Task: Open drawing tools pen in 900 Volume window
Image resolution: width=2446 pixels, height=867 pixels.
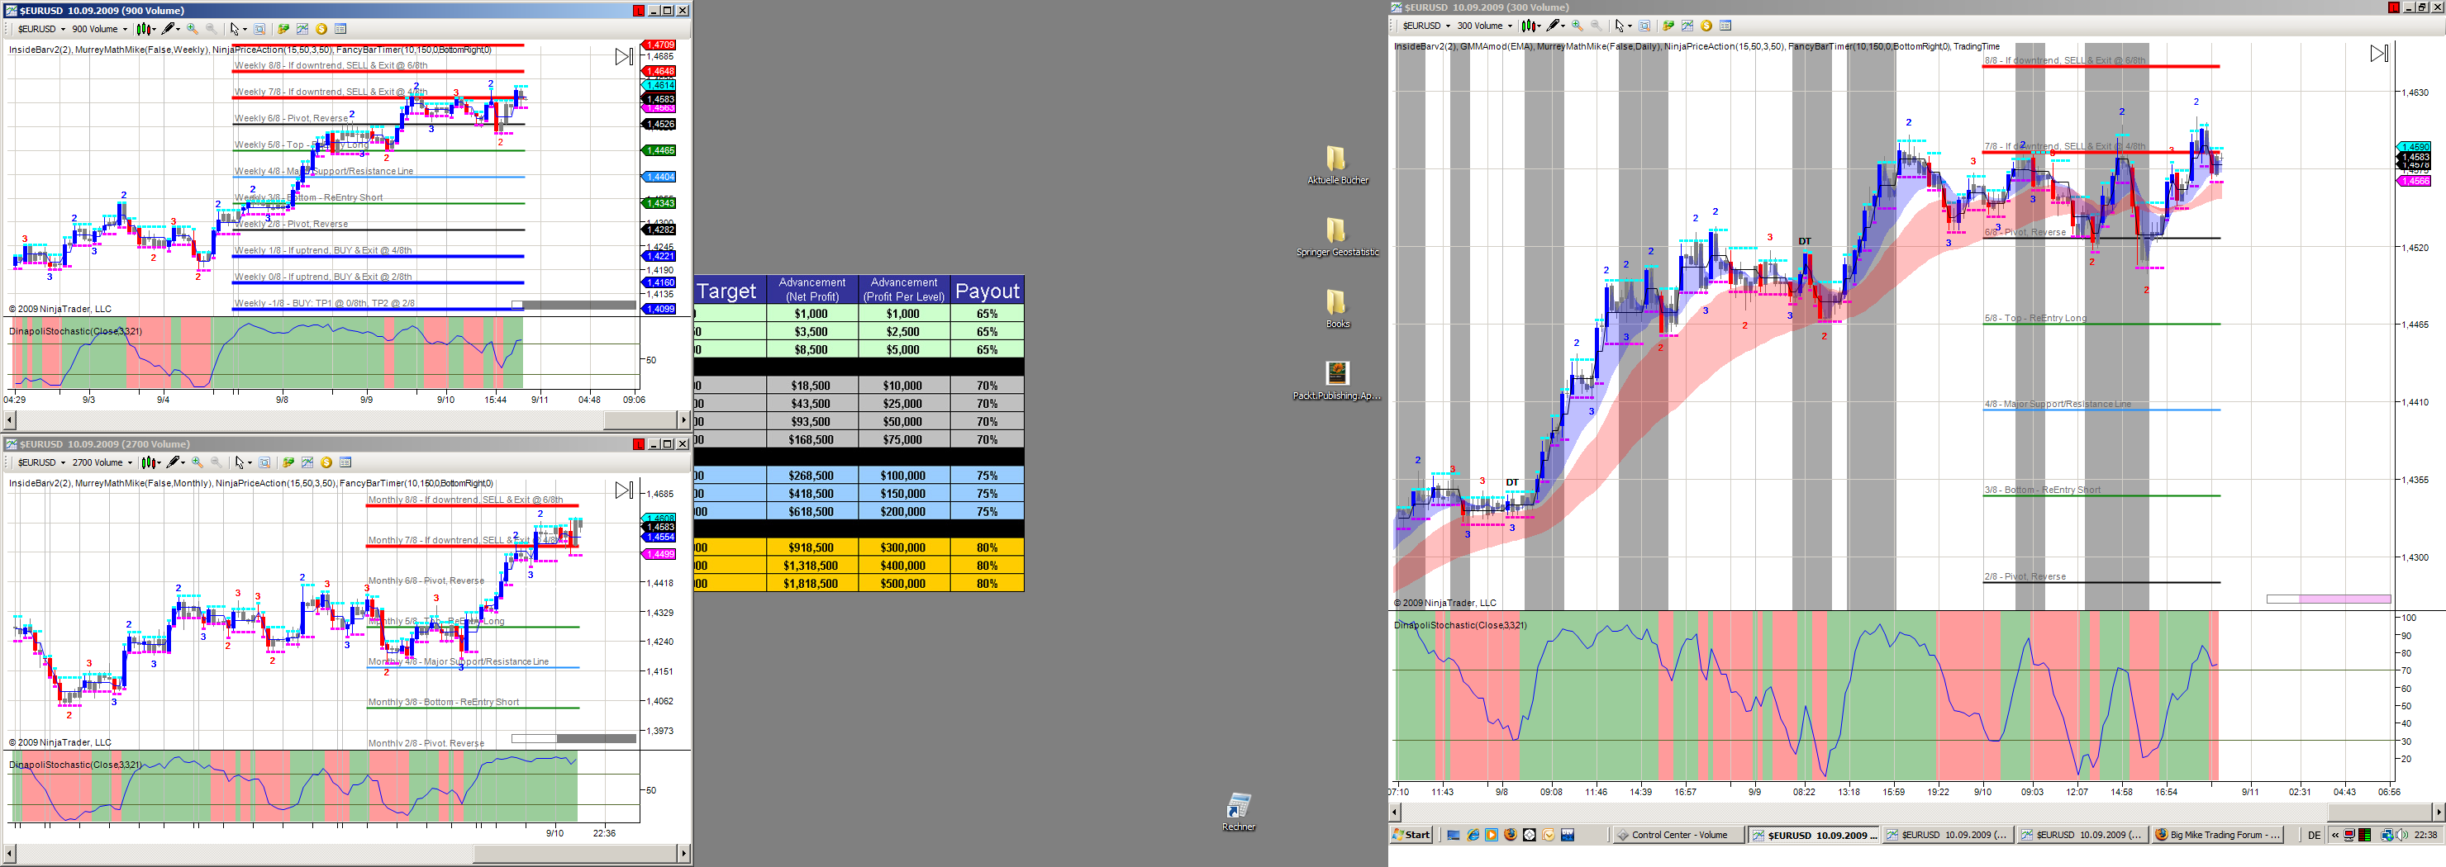Action: click(170, 30)
